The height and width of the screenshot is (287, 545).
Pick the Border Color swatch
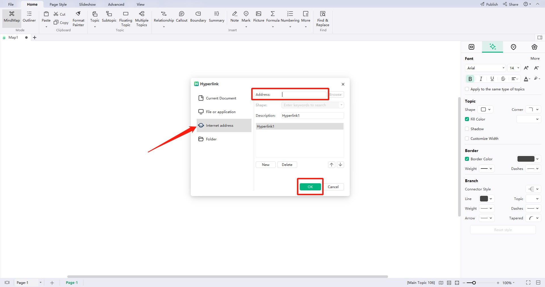tap(526, 159)
